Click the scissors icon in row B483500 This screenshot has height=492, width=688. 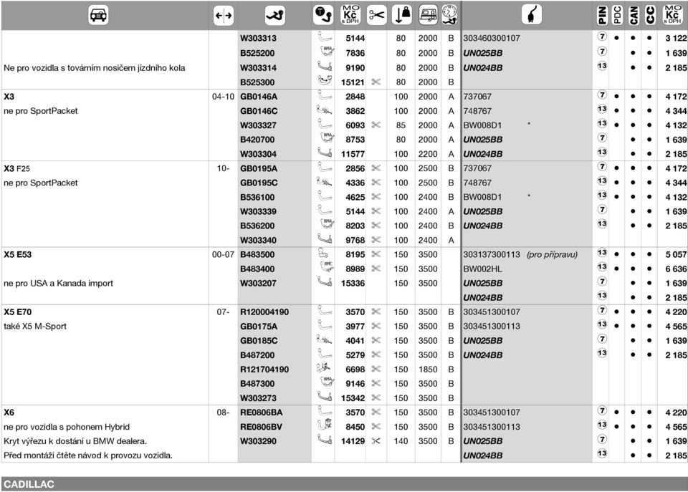coord(376,254)
